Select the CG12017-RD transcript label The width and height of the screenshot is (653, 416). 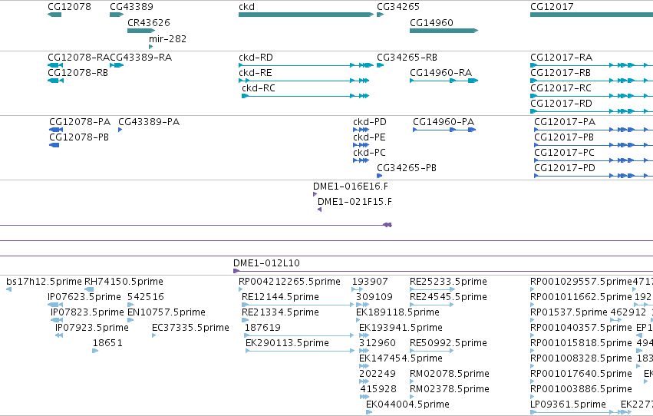561,104
